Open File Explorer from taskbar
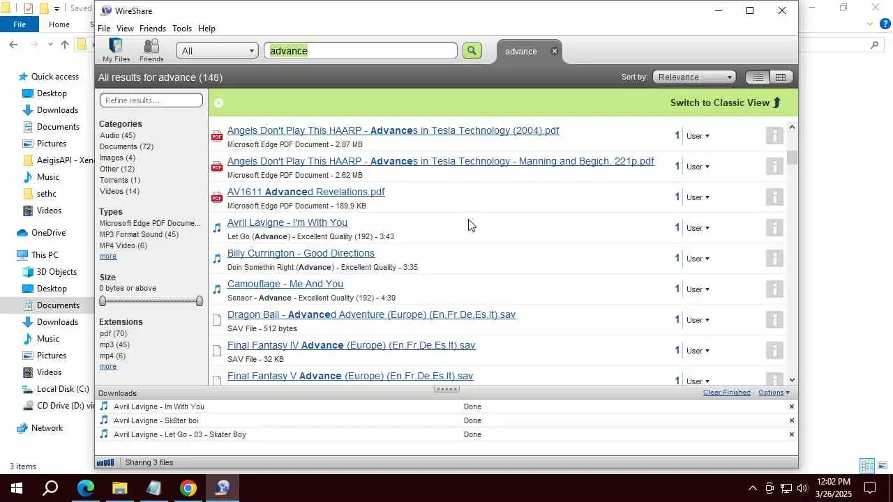The width and height of the screenshot is (893, 502). [120, 488]
